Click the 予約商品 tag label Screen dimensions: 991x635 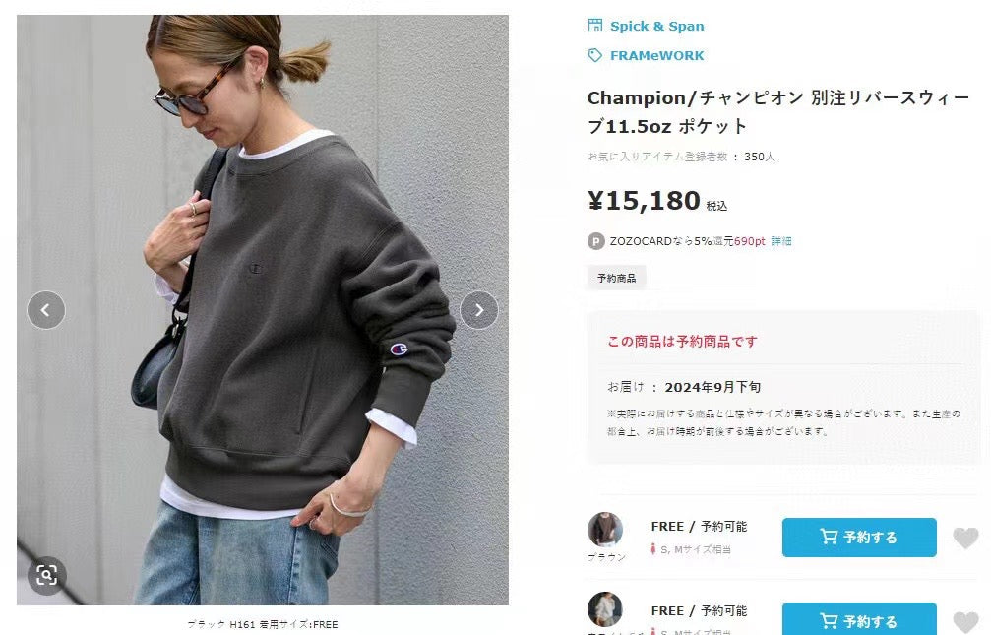(x=616, y=278)
